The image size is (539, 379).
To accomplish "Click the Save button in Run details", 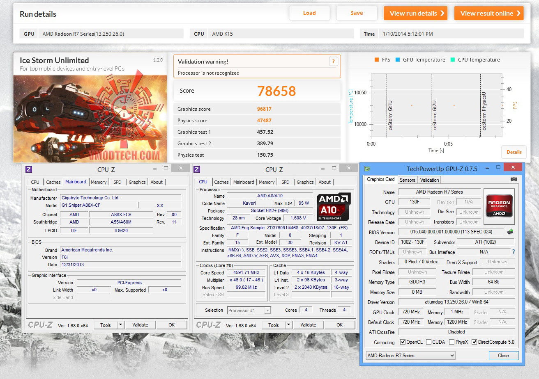I will click(357, 13).
